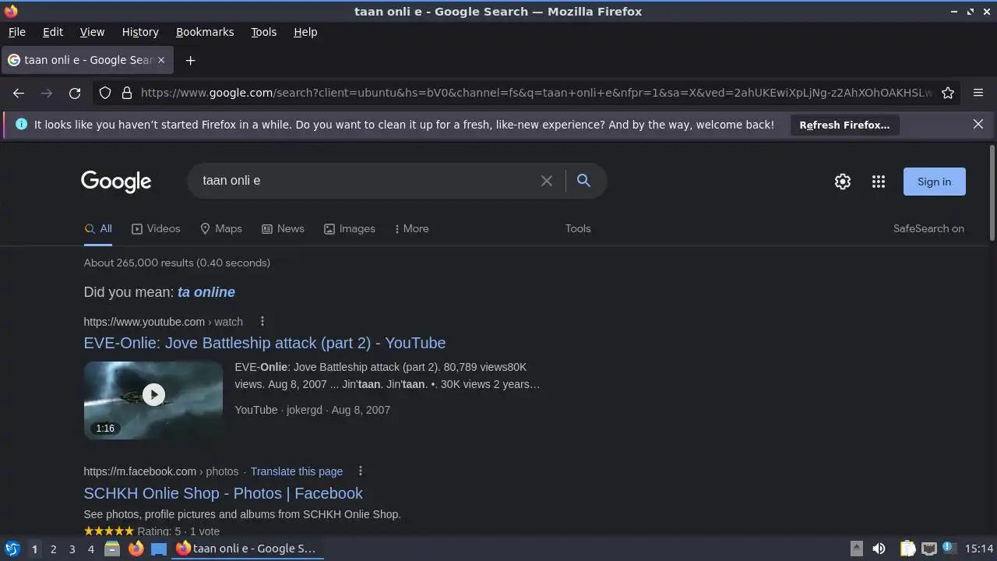997x561 pixels.
Task: Focus the Firefox window button in taskbar
Action: pyautogui.click(x=247, y=549)
